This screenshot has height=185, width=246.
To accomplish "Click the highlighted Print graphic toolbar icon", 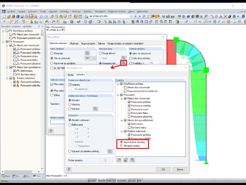I will pyautogui.click(x=31, y=16).
